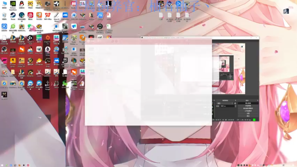Image resolution: width=297 pixels, height=167 pixels.
Task: Click the 3000 ms duration field
Action: click(x=227, y=106)
